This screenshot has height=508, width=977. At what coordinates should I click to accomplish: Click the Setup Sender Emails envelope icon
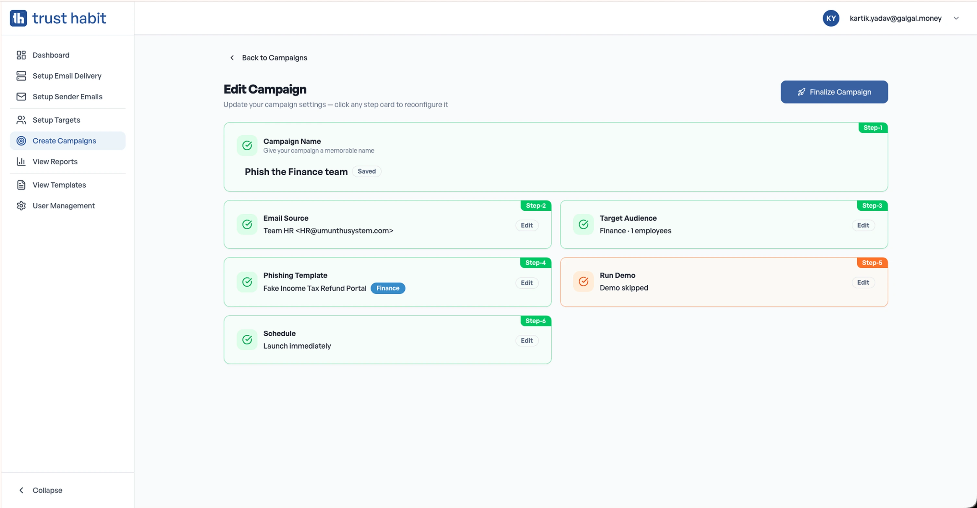(x=21, y=97)
